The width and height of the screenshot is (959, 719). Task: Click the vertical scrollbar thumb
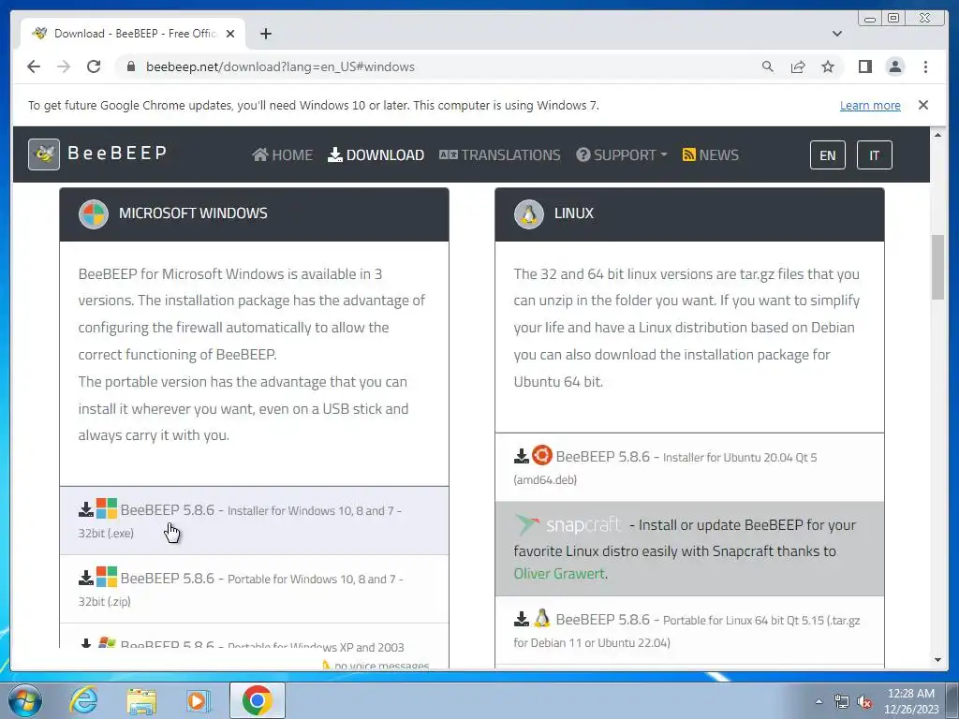[x=937, y=267]
